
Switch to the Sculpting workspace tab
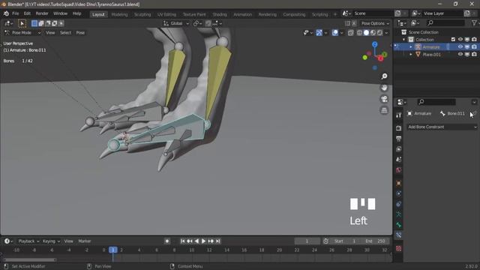point(142,14)
